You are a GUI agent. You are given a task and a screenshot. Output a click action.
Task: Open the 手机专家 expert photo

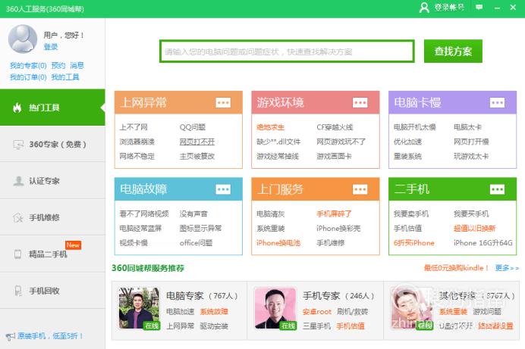click(x=275, y=308)
